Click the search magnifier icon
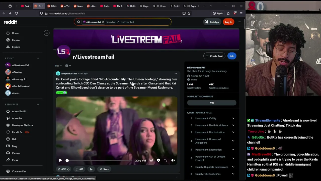The width and height of the screenshot is (321, 181). [78, 22]
